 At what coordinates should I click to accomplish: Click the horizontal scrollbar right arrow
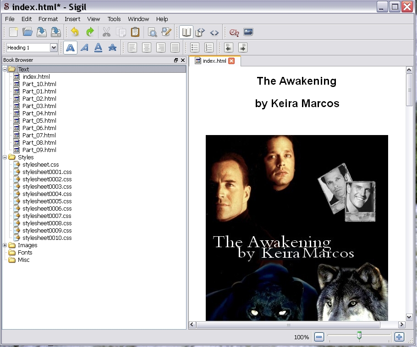(x=401, y=325)
